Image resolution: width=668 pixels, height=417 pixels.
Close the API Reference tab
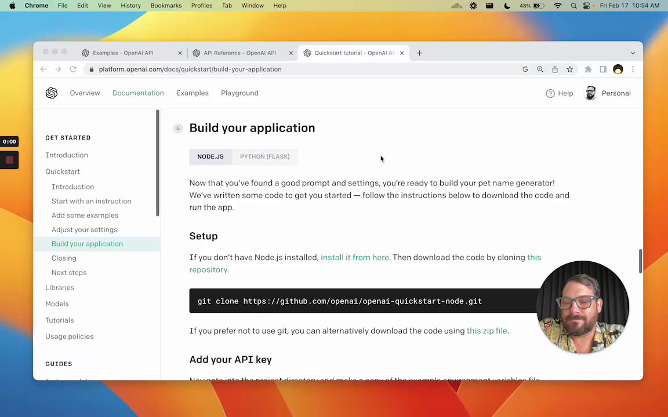pos(291,53)
